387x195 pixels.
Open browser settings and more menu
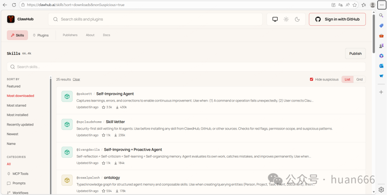click(382, 5)
